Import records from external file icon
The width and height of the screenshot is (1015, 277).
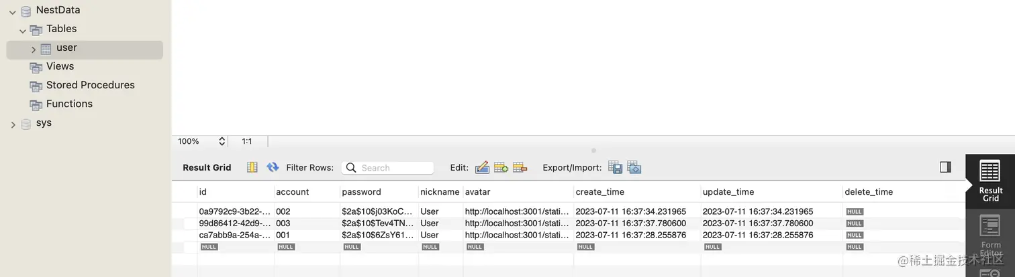coord(634,167)
